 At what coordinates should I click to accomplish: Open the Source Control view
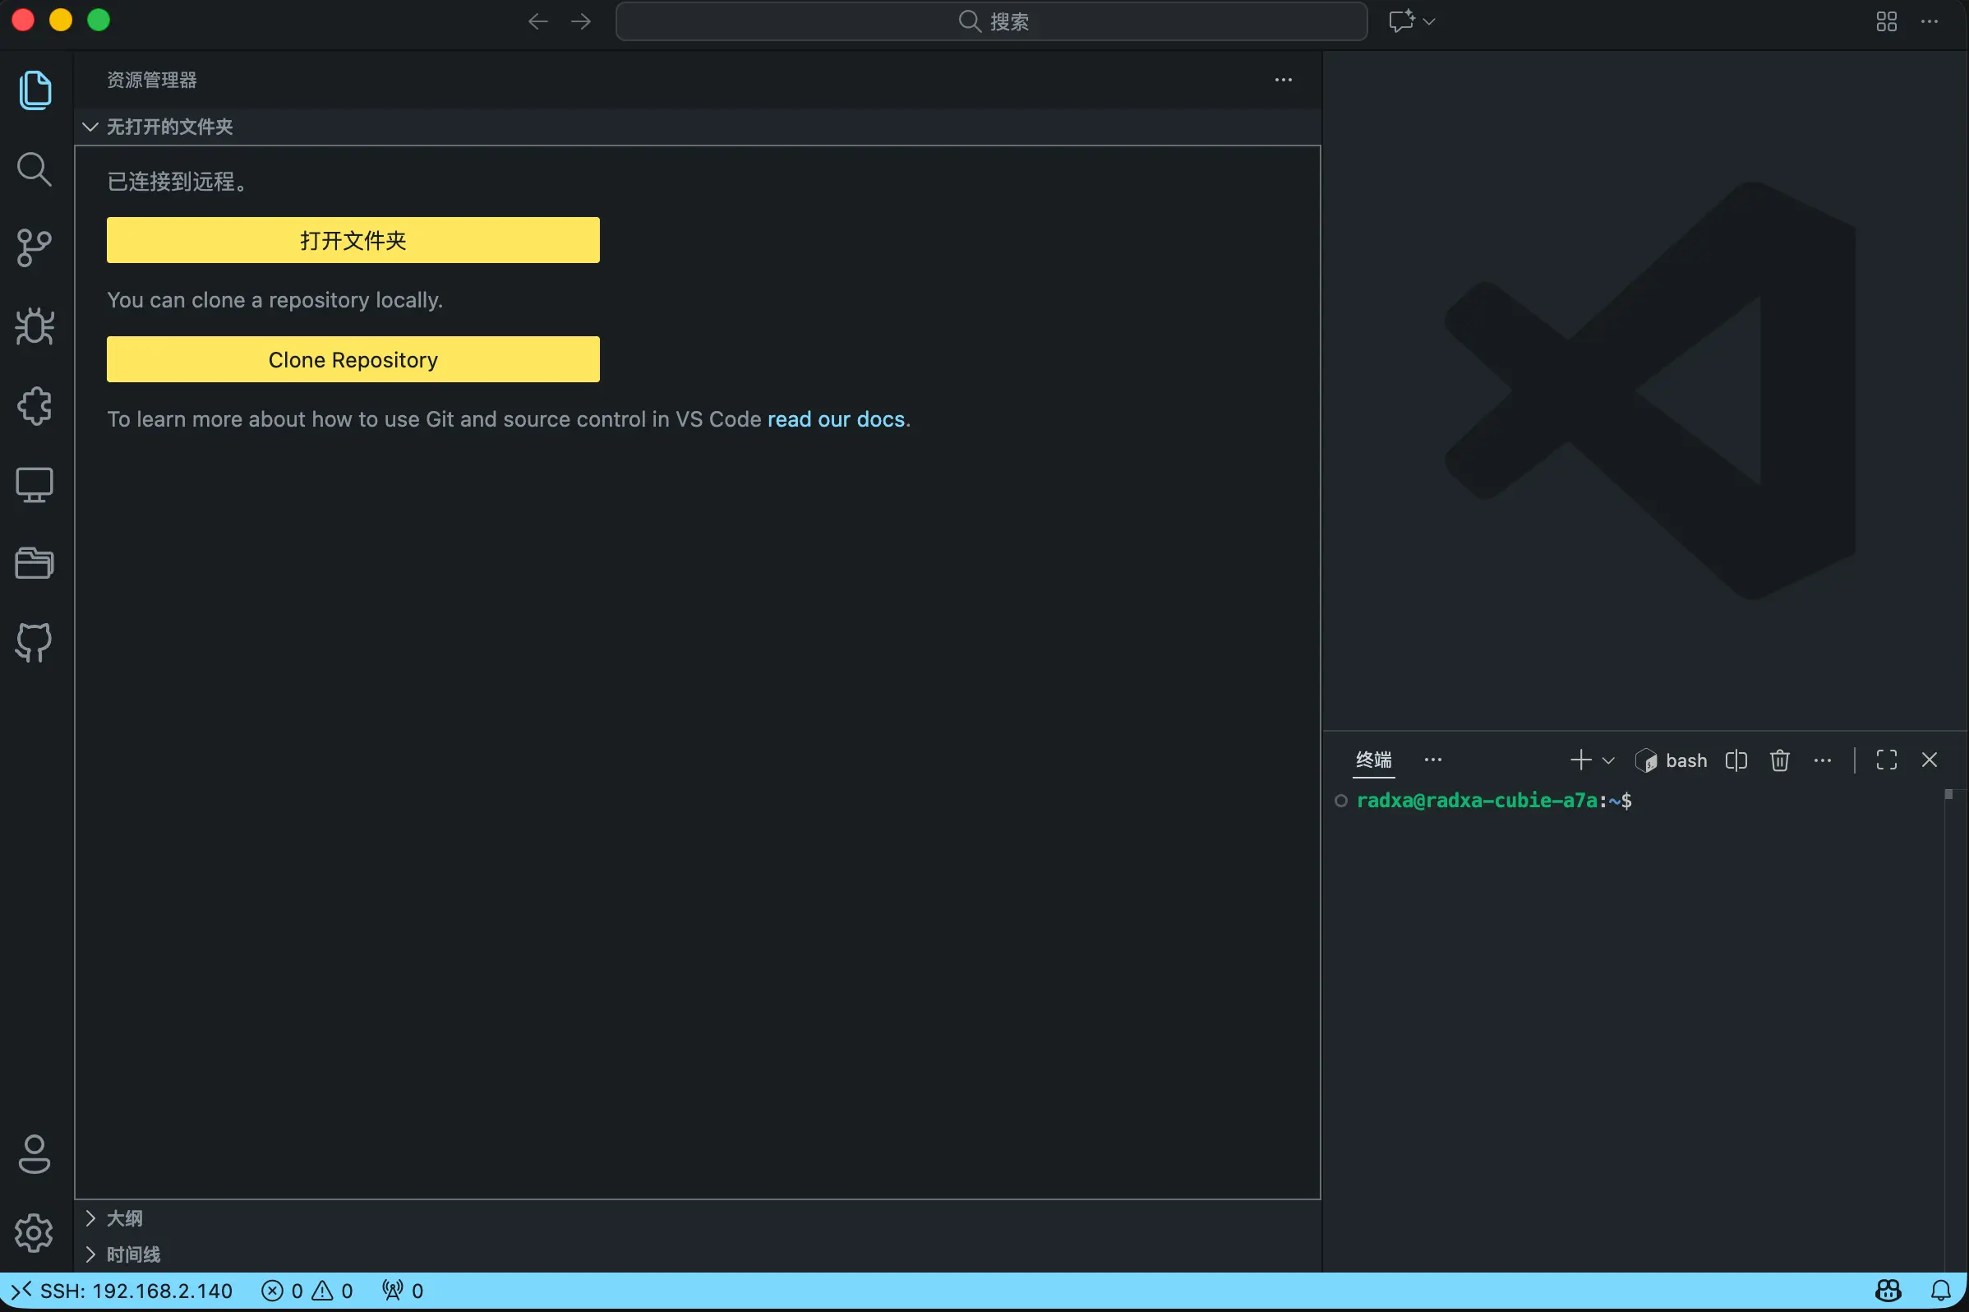[35, 247]
